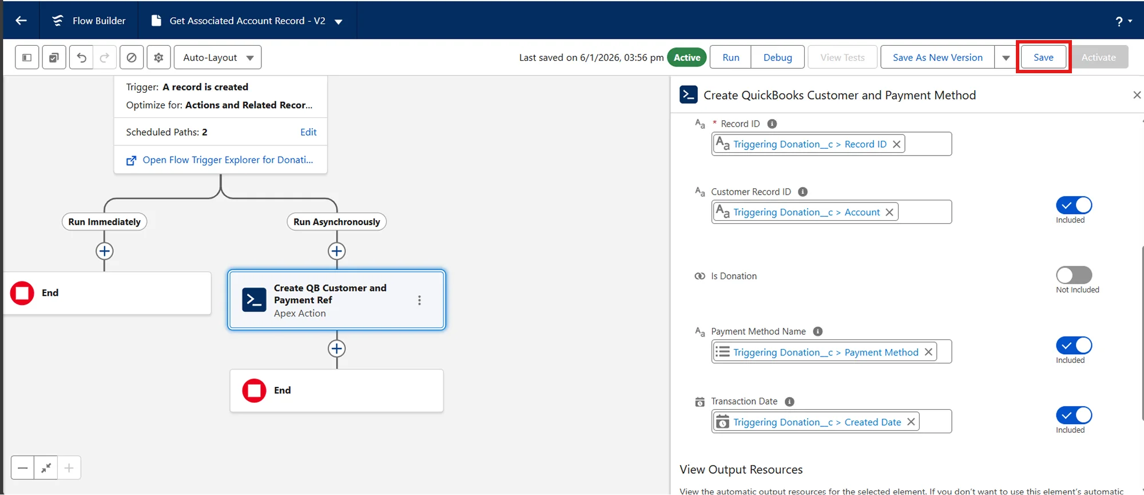Image resolution: width=1144 pixels, height=495 pixels.
Task: Click the 'Triggering Donation__c > Account' pill text
Action: coord(807,212)
